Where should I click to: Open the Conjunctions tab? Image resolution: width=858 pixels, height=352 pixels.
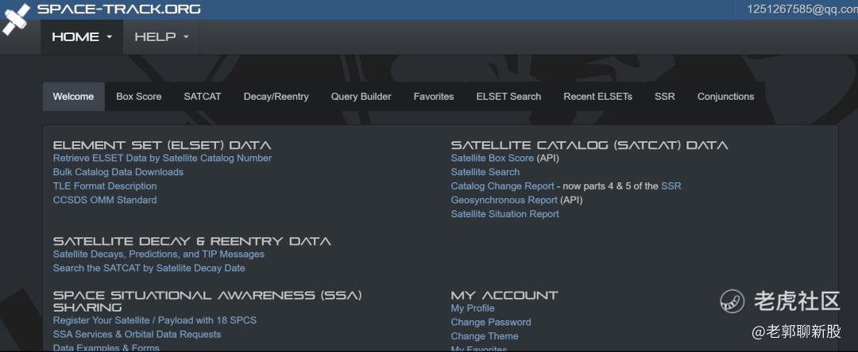point(725,97)
